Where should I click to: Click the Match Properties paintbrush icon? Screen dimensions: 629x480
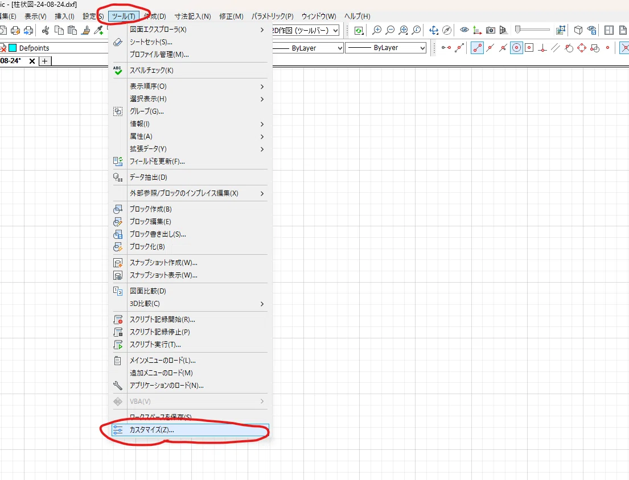point(85,30)
